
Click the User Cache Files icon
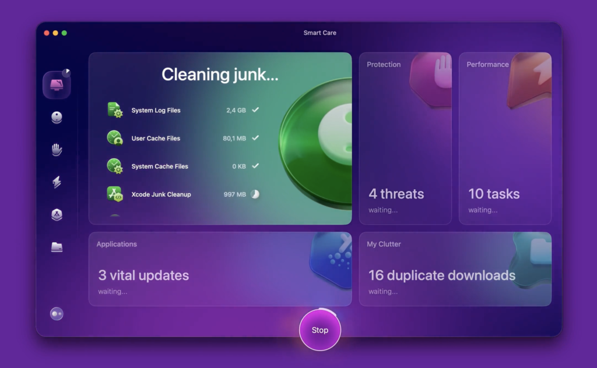point(115,138)
